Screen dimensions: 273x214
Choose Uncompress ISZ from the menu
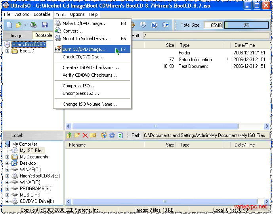tap(92, 93)
